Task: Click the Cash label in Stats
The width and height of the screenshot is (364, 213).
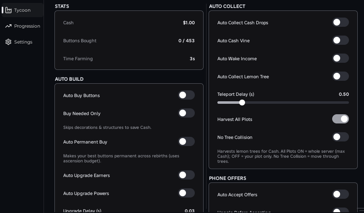Action: pos(68,23)
